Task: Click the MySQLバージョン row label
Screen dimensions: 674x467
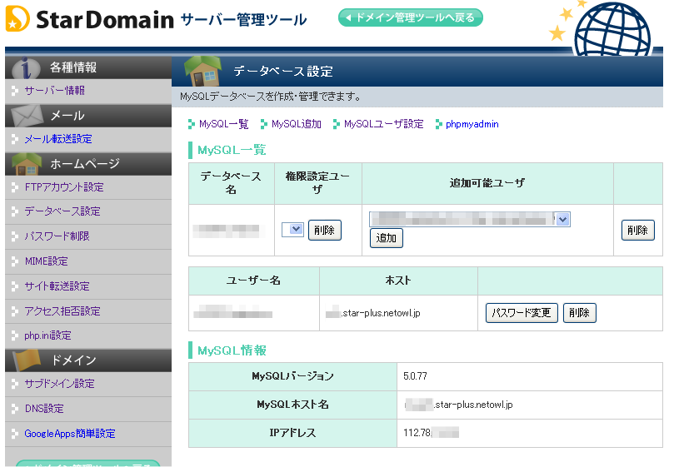Action: [x=292, y=376]
